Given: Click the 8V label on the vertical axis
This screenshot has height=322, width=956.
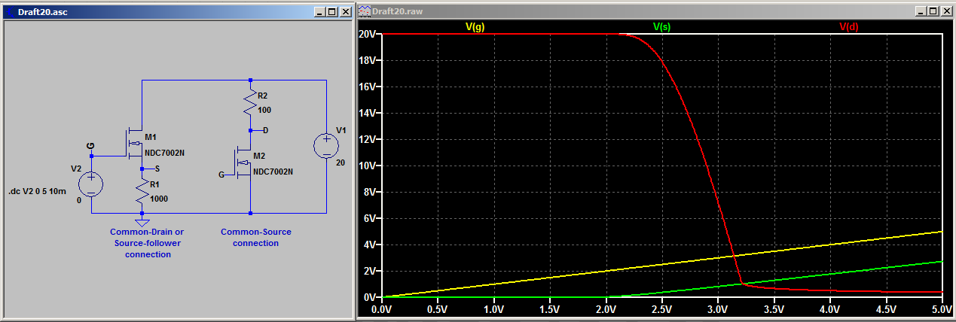Looking at the screenshot, I should point(370,193).
